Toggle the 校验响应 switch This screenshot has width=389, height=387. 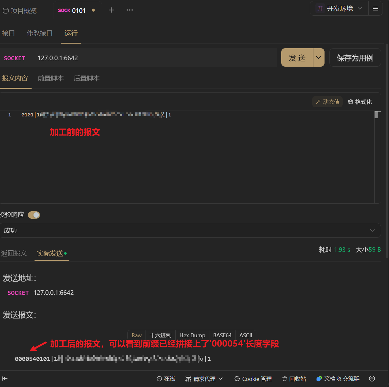(x=34, y=215)
